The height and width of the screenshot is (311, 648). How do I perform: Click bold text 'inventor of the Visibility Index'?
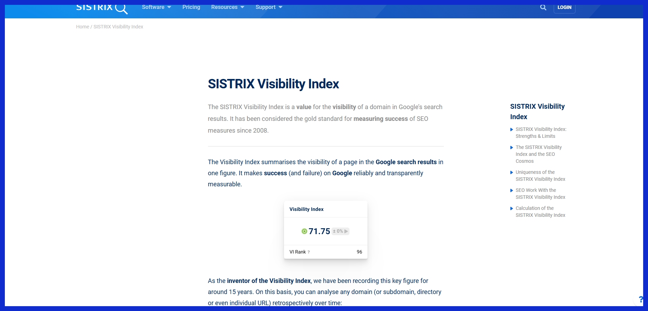point(269,281)
